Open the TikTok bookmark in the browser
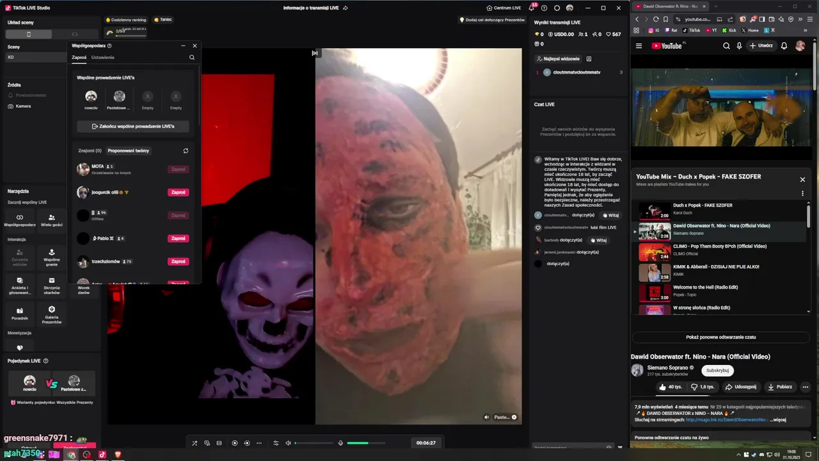 691,30
